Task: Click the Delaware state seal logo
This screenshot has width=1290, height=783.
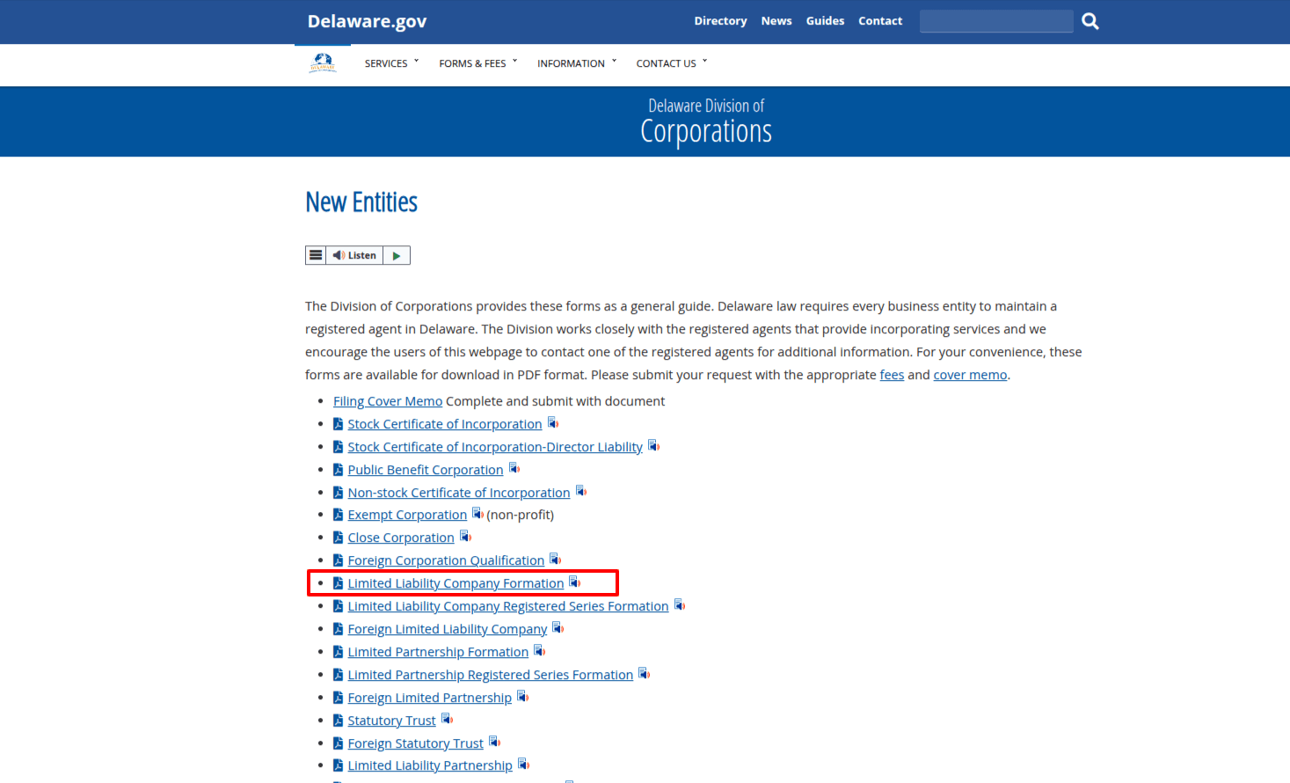Action: pyautogui.click(x=323, y=62)
